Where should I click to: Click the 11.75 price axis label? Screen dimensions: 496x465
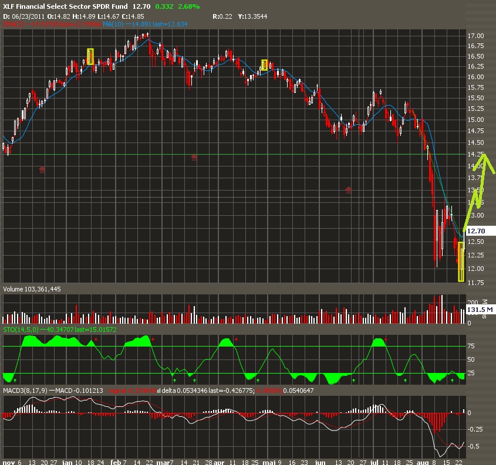[x=476, y=283]
